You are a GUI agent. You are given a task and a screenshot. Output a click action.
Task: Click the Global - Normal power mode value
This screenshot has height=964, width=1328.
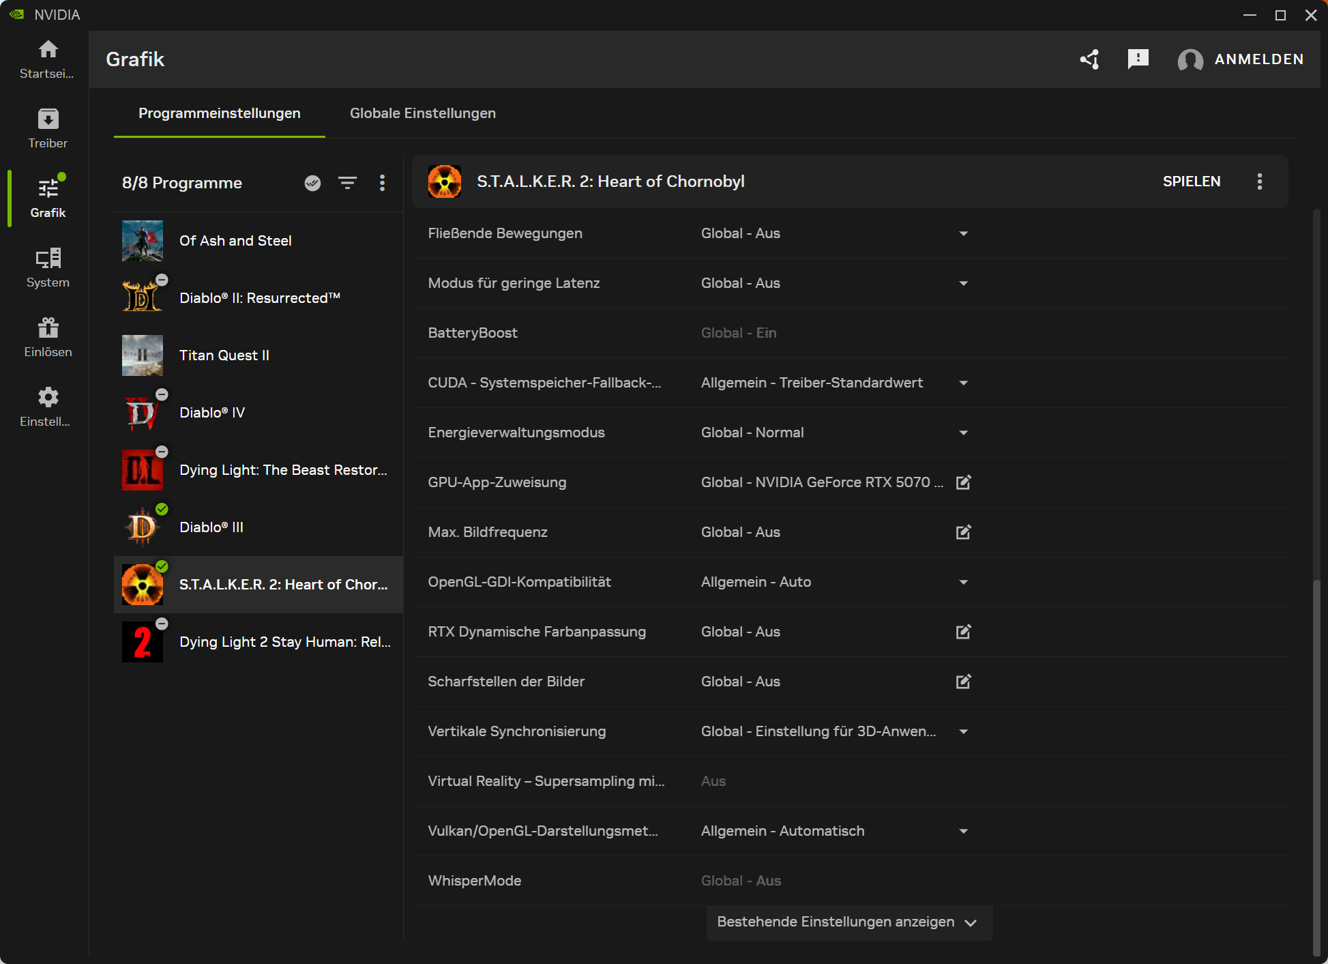[x=752, y=433]
